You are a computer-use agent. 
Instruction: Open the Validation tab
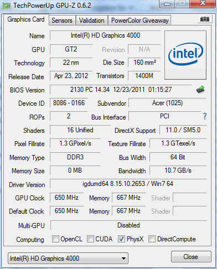coord(92,20)
